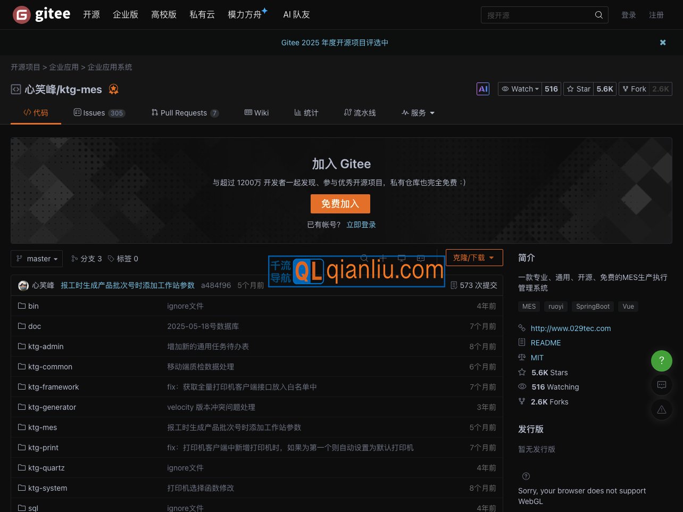Open the Pull Requests tab
Screen dimensions: 683x512
tap(184, 113)
